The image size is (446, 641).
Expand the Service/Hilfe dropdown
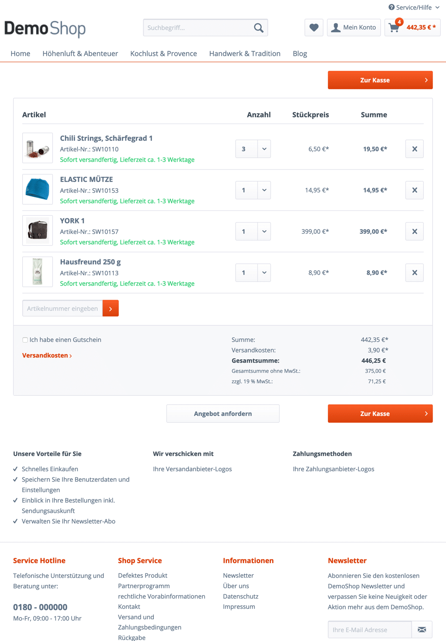414,7
